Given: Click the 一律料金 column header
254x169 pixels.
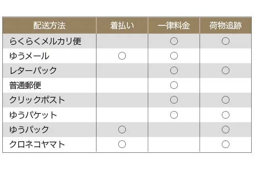Looking at the screenshot, I should coord(173,26).
